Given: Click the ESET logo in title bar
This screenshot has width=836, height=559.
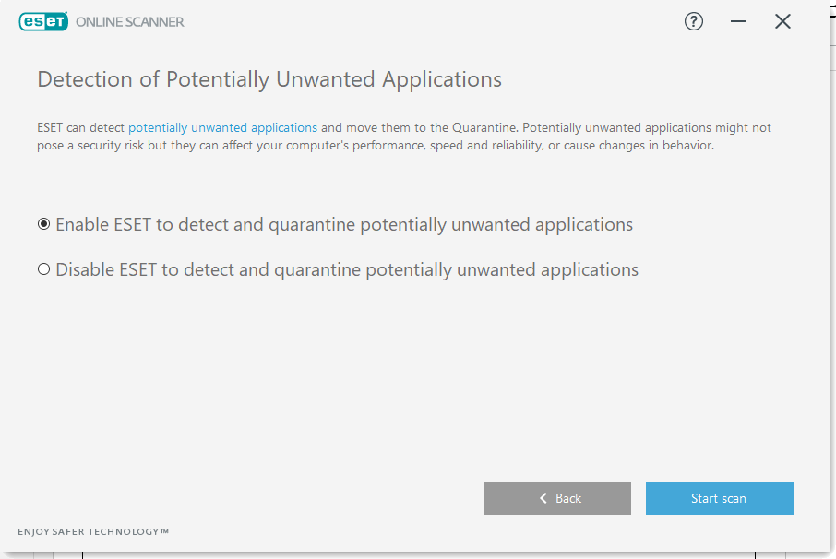Looking at the screenshot, I should (x=42, y=21).
